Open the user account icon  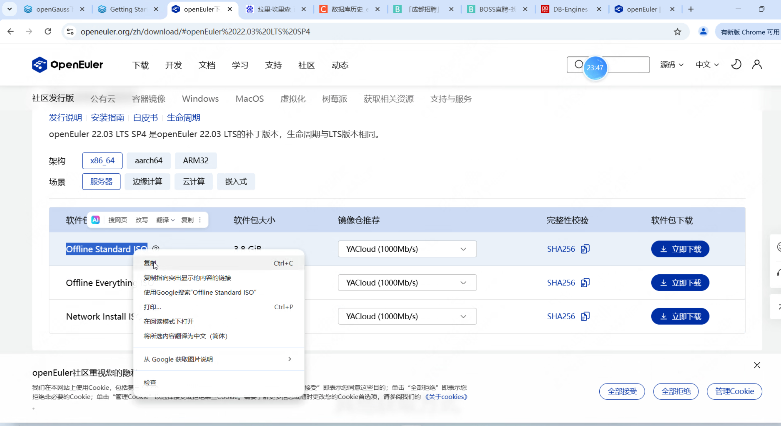click(x=757, y=64)
